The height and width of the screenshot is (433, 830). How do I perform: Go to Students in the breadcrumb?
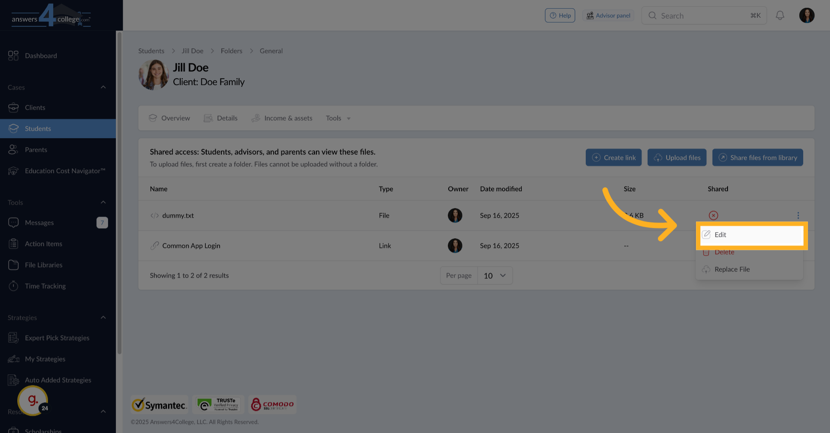pyautogui.click(x=151, y=51)
